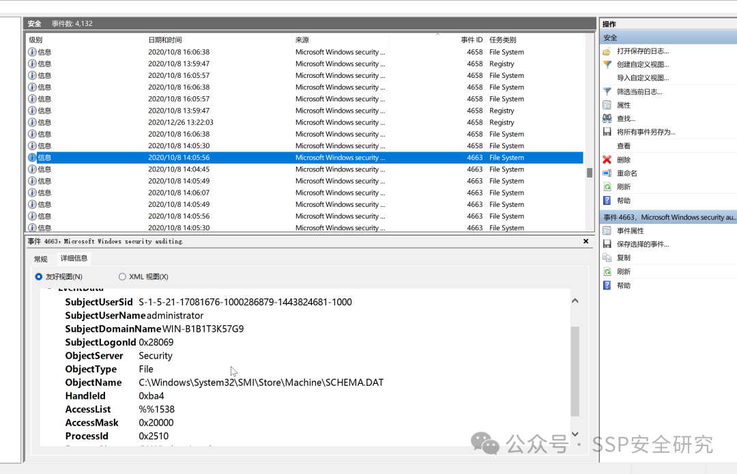
Task: Switch to the 详细信息 tab
Action: point(74,258)
